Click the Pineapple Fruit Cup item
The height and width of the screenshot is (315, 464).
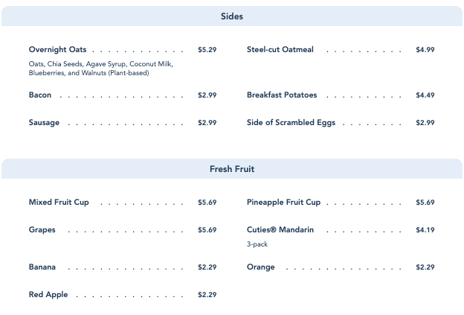283,203
